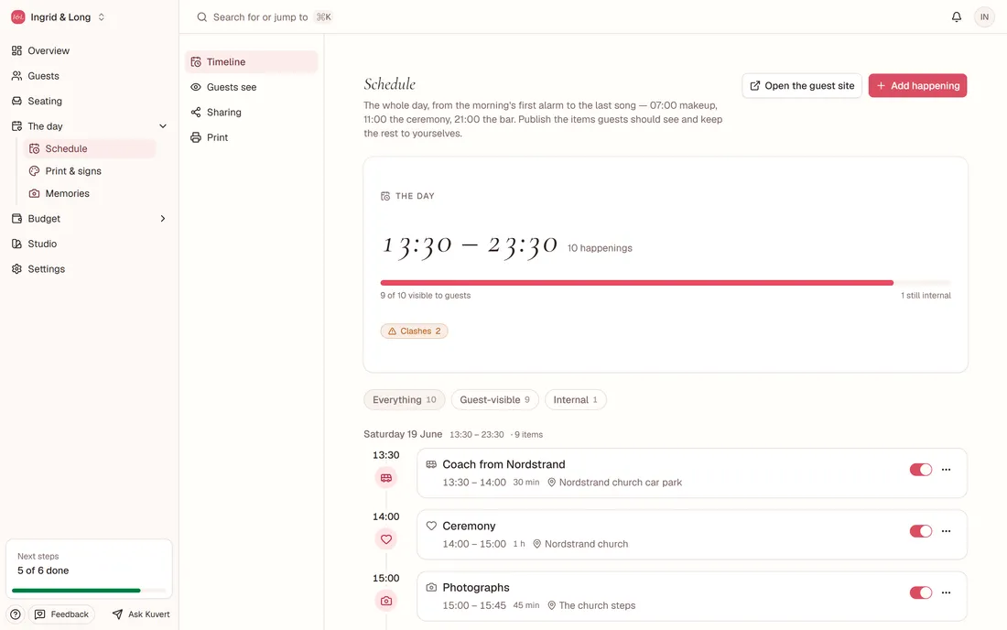Click the Memories camera icon

tap(34, 193)
